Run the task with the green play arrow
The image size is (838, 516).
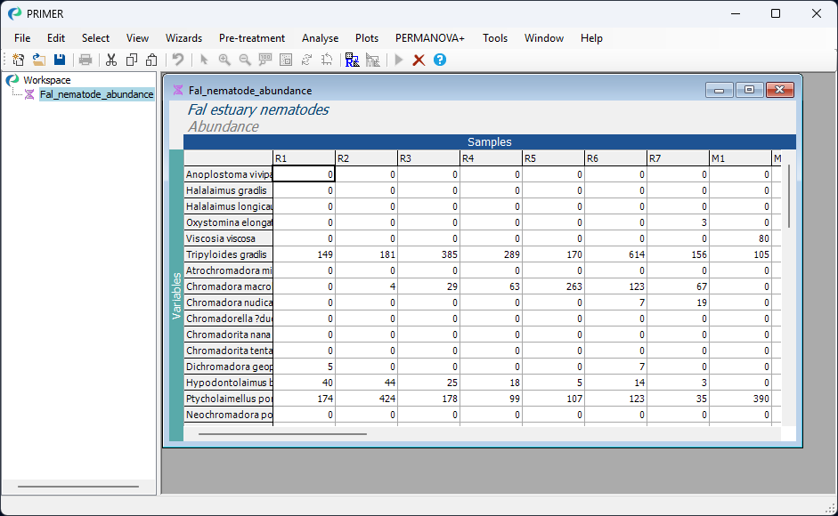tap(398, 60)
